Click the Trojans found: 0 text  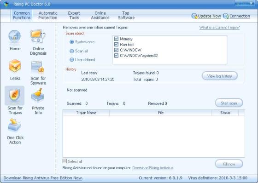146,73
